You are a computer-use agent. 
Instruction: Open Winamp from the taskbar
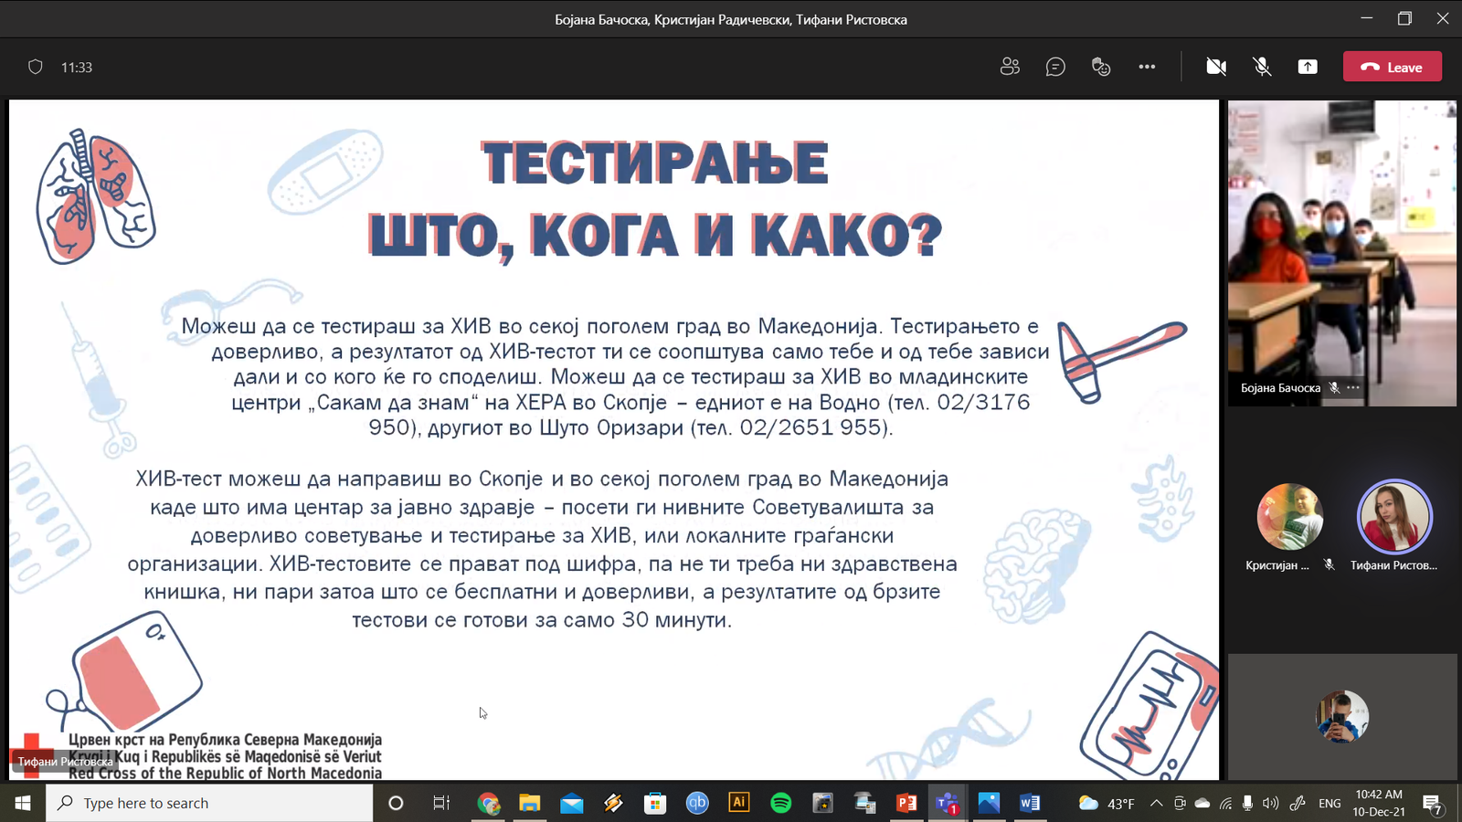tap(614, 803)
